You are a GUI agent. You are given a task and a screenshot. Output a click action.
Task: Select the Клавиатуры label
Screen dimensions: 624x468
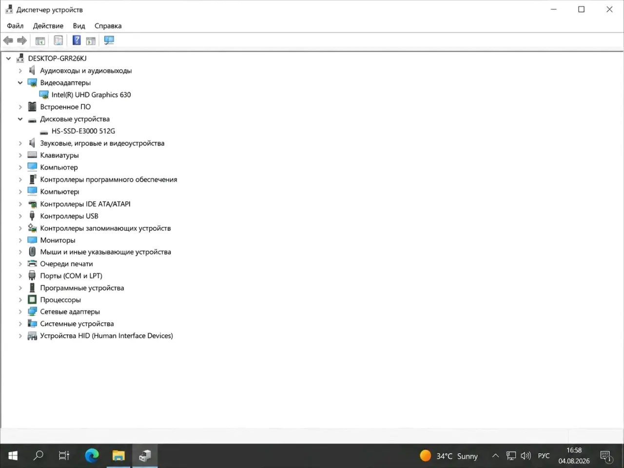pos(59,155)
